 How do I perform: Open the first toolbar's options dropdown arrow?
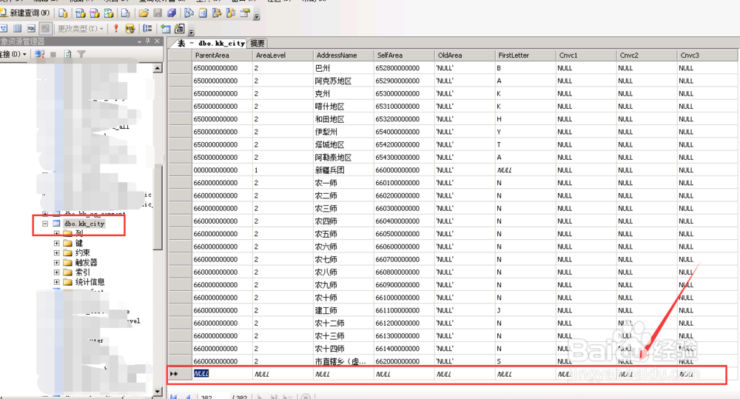coord(257,16)
